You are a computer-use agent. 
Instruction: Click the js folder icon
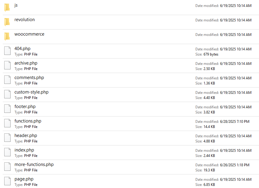coord(7,8)
